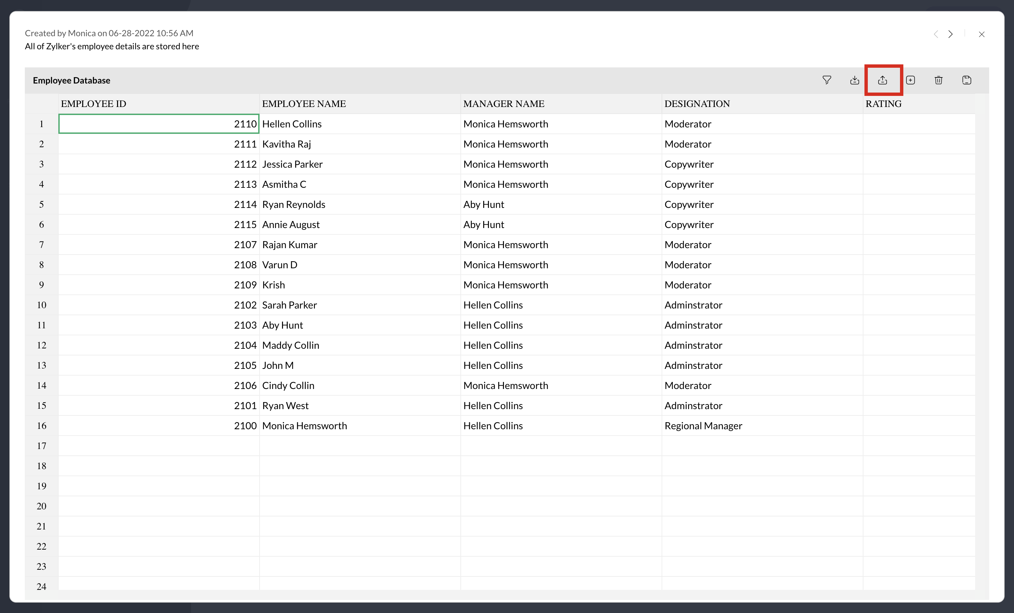Image resolution: width=1014 pixels, height=613 pixels.
Task: Click the import (download arrow) icon
Action: (x=854, y=80)
